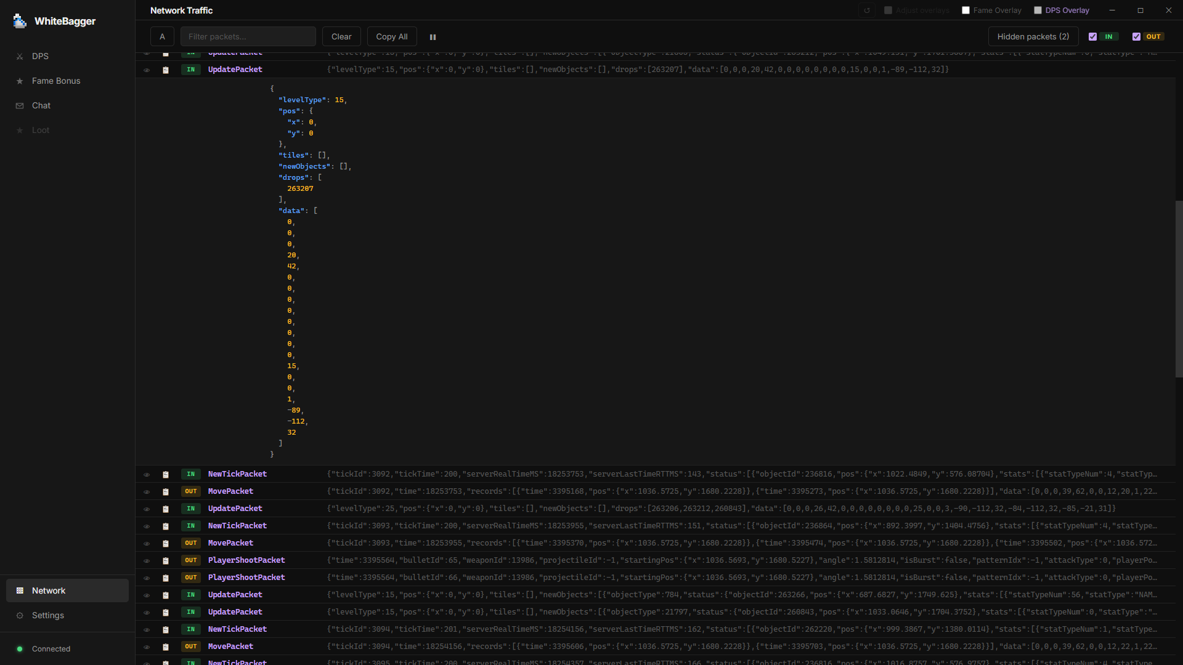The height and width of the screenshot is (665, 1183).
Task: Click the A toggle button beside filter
Action: [162, 36]
